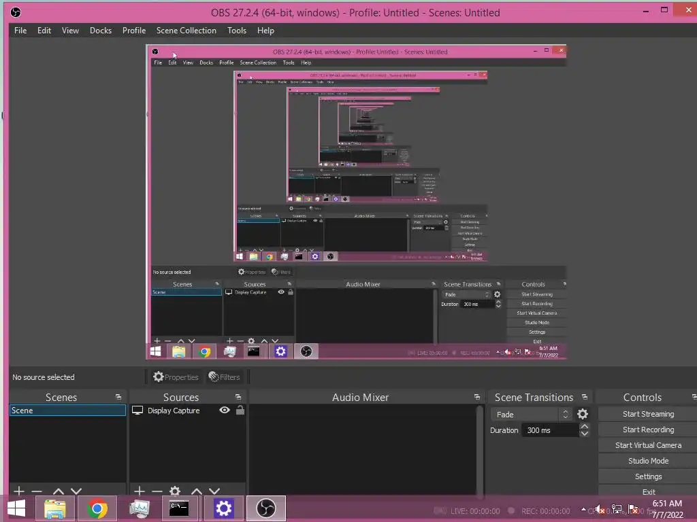The height and width of the screenshot is (522, 697).
Task: Open the Tools menu
Action: pyautogui.click(x=236, y=31)
